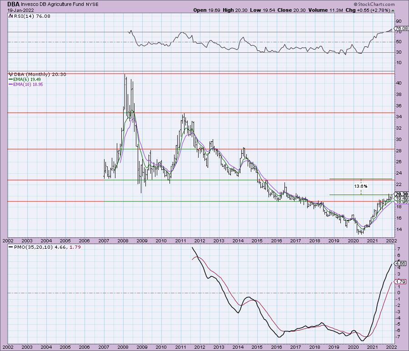Click the 14 price level on the axis
Image resolution: width=409 pixels, height=351 pixels.
(x=399, y=230)
